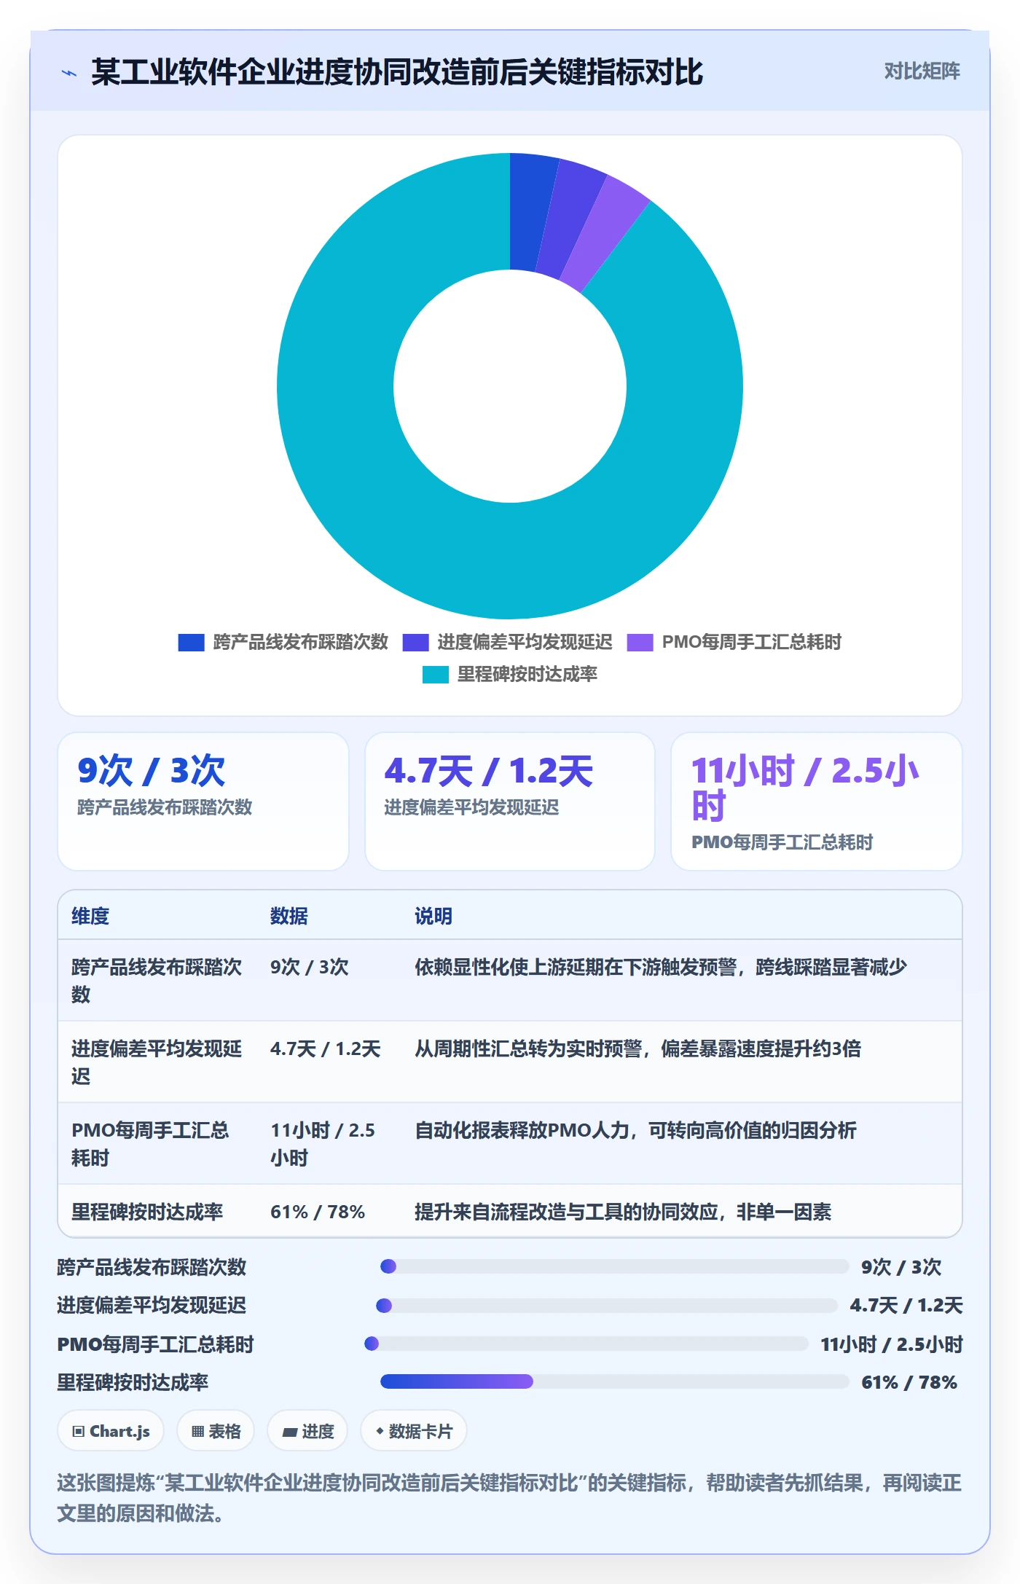This screenshot has height=1584, width=1020.
Task: Select the 11小时 / 2.5小时 data card
Action: click(x=817, y=801)
